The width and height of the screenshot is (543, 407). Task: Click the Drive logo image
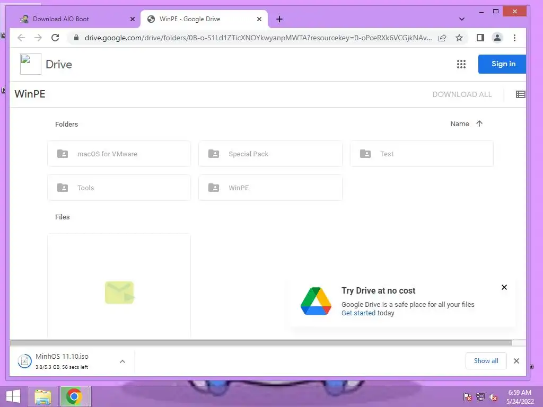pyautogui.click(x=30, y=64)
